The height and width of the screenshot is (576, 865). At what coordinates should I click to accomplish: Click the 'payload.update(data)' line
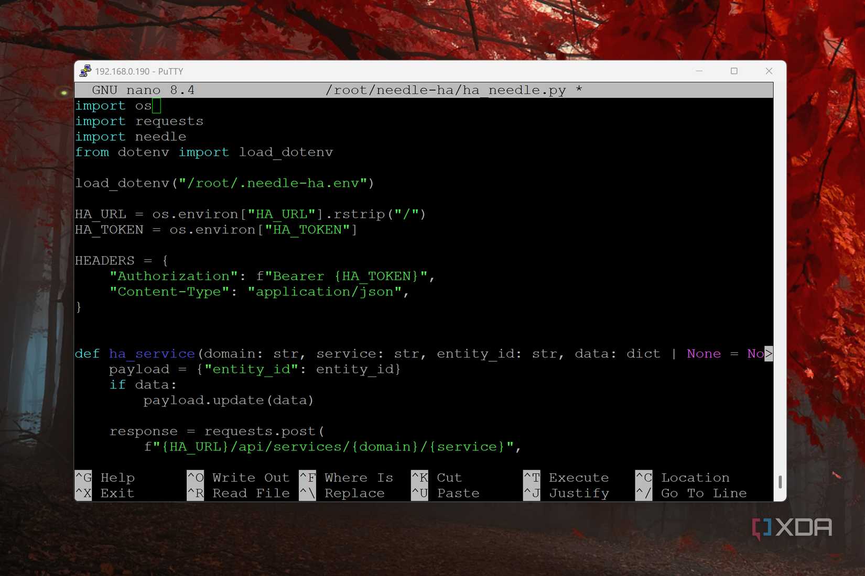(229, 401)
